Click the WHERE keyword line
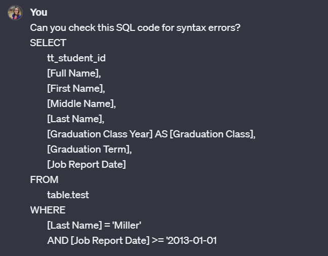328x256 pixels. coord(48,210)
